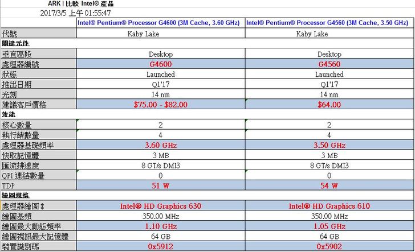Click Launched status in the G4560 column
415x252 pixels.
329,74
